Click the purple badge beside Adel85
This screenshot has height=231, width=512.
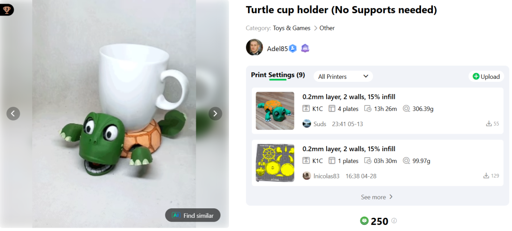pos(305,48)
